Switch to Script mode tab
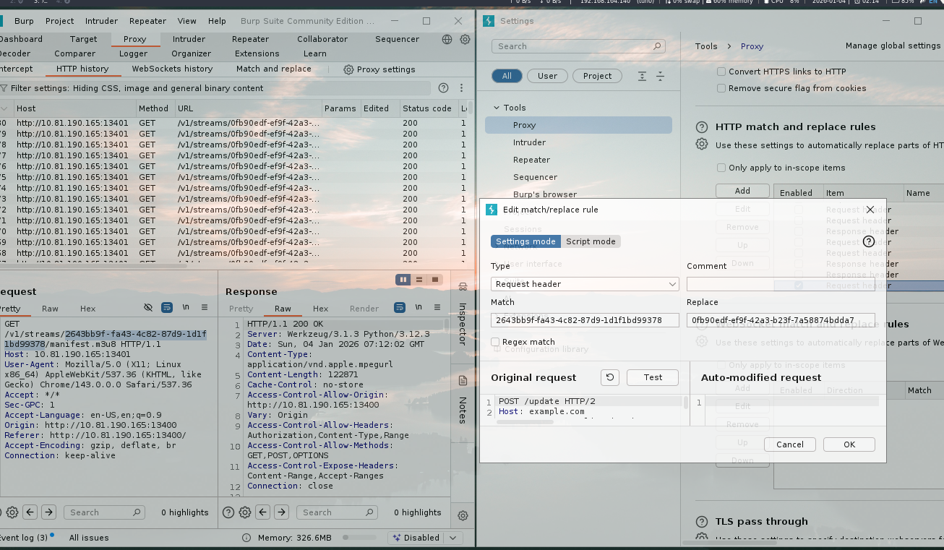The width and height of the screenshot is (944, 550). point(591,241)
